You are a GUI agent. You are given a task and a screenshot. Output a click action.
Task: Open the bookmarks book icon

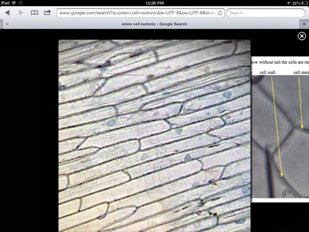[34, 13]
